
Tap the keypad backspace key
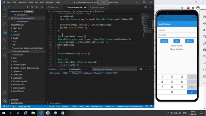click(192, 87)
